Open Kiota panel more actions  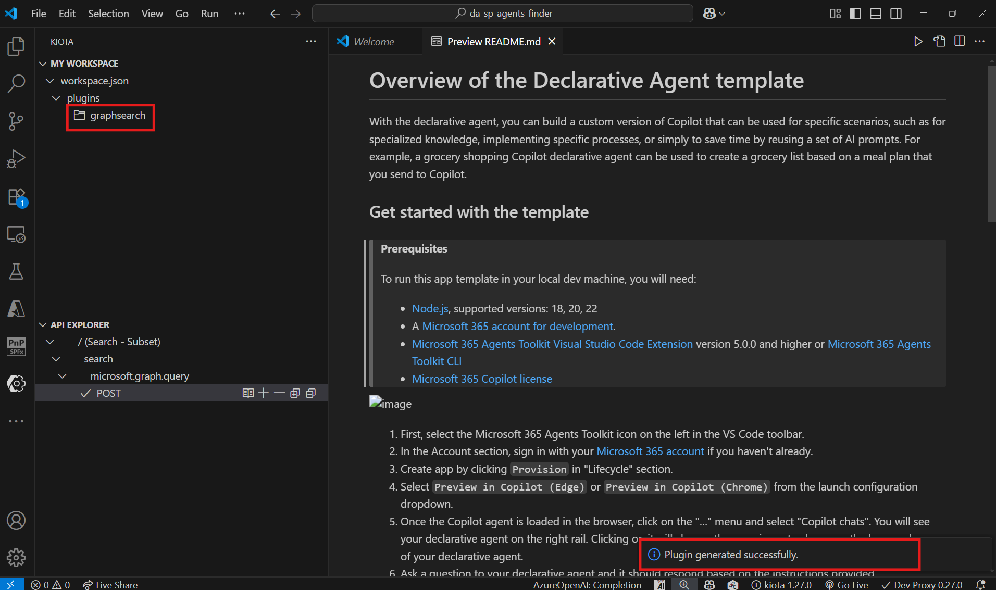(311, 42)
